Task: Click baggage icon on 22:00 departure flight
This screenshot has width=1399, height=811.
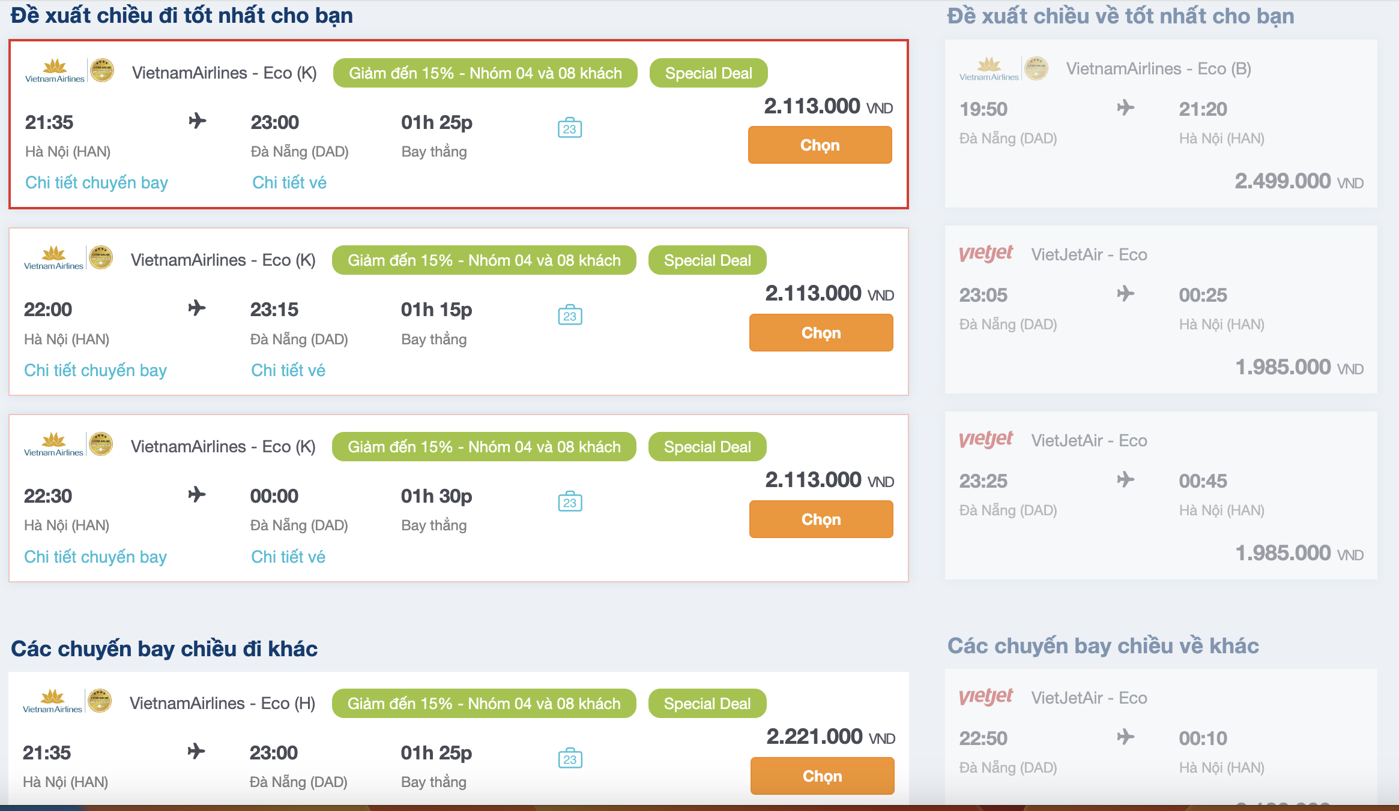Action: (x=570, y=315)
